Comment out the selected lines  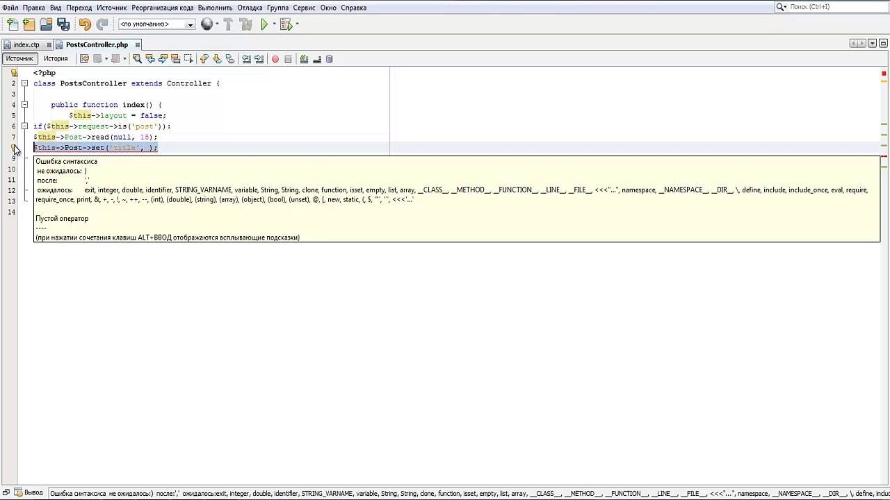304,59
